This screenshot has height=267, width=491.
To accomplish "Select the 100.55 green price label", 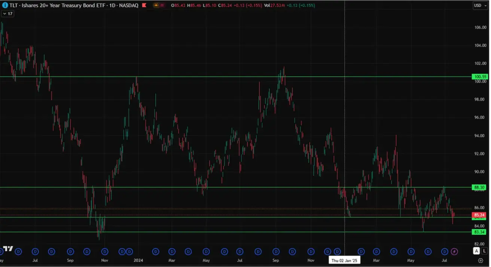I will tap(480, 77).
